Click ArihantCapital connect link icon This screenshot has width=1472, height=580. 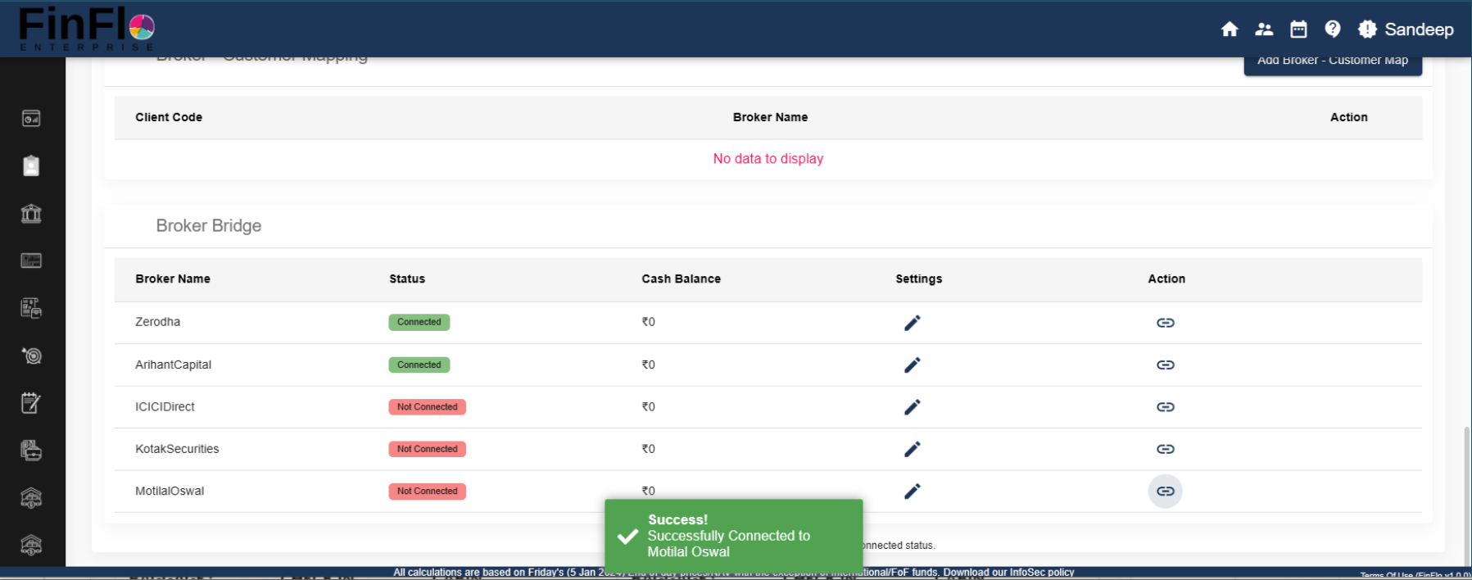[x=1166, y=365]
